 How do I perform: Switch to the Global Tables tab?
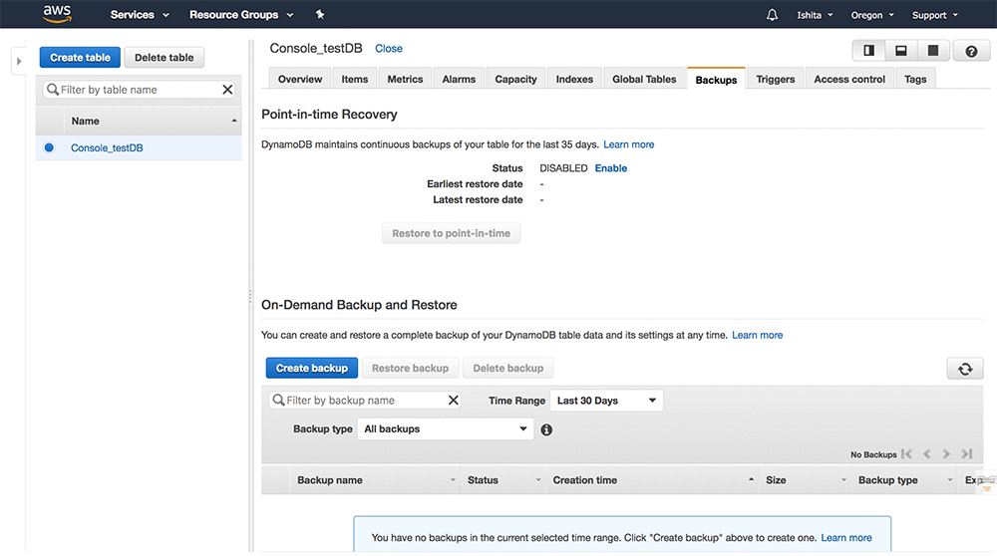pyautogui.click(x=644, y=79)
